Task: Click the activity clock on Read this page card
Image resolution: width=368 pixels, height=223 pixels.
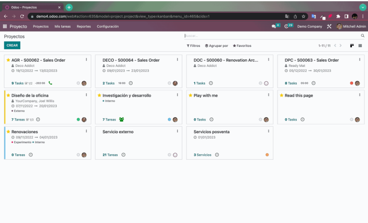Action: [x=303, y=119]
